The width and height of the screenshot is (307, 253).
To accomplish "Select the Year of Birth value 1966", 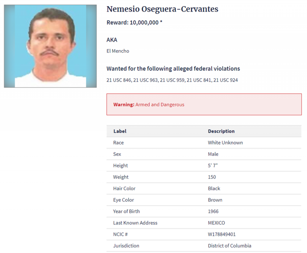I will point(213,211).
